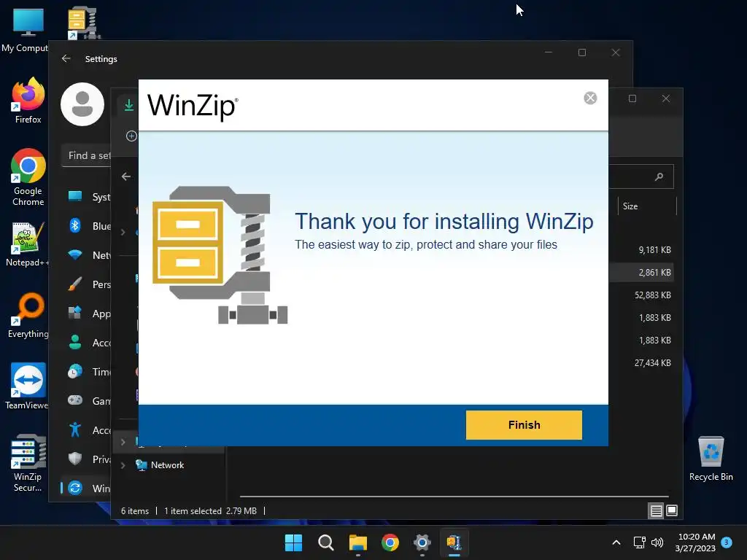
Task: Open Notepad++ desktop shortcut
Action: 28,244
